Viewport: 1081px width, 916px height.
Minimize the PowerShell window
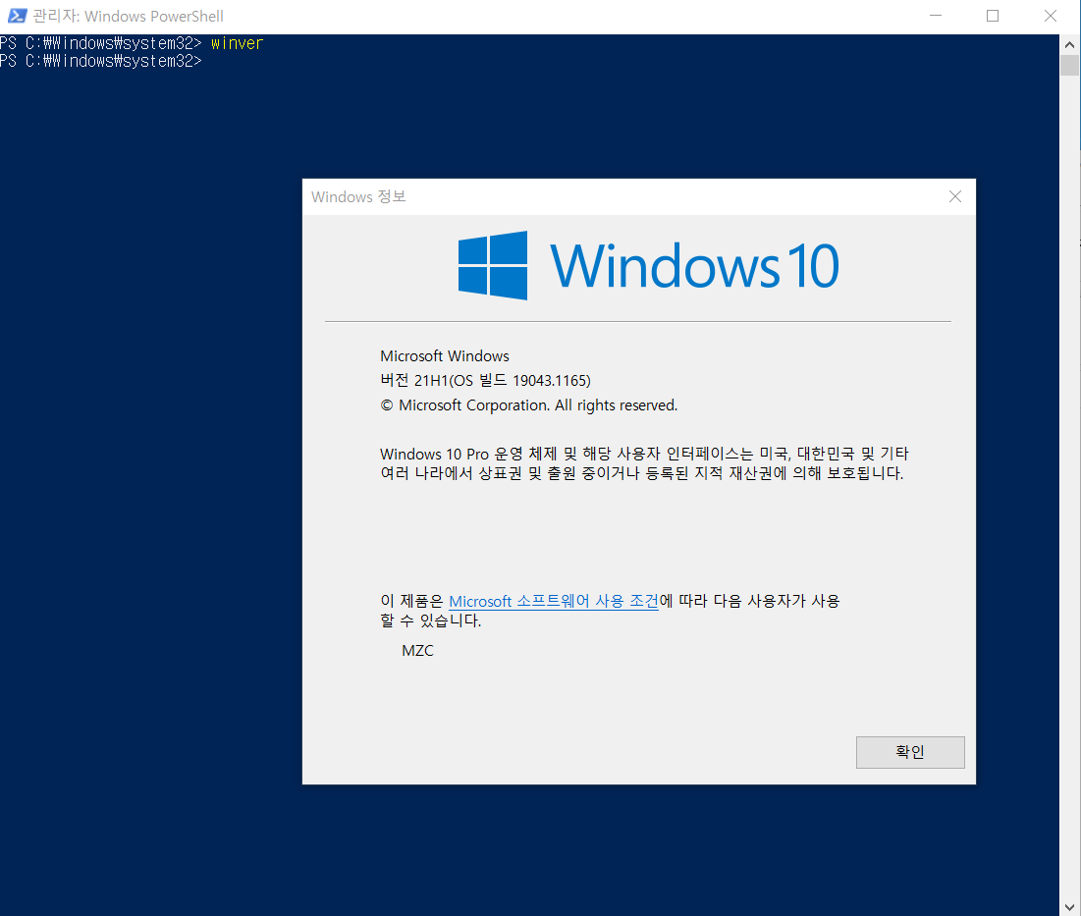point(936,15)
